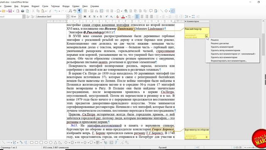
Task: Center align paragraph icon
Action: pyautogui.click(x=142, y=17)
